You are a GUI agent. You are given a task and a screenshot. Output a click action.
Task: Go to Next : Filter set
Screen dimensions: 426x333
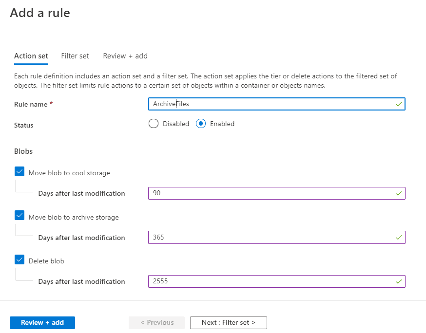pyautogui.click(x=229, y=322)
